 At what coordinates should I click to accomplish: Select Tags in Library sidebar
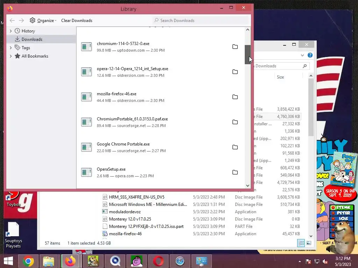(26, 47)
